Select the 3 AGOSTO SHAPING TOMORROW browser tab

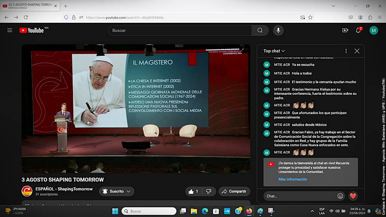pyautogui.click(x=30, y=6)
